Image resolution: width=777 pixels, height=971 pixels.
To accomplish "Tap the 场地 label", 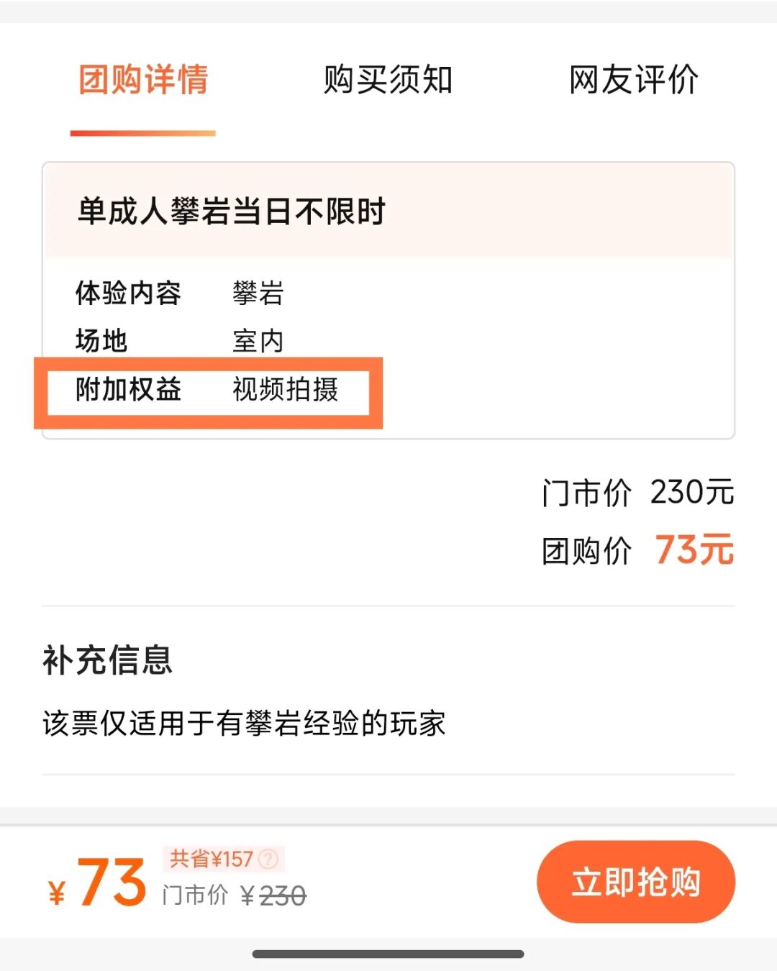I will point(101,340).
